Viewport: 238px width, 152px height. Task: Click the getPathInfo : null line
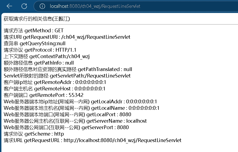pyautogui.click(x=39, y=63)
